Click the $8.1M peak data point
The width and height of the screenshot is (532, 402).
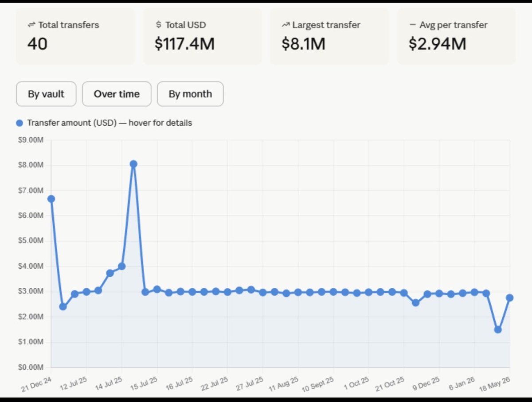click(133, 164)
